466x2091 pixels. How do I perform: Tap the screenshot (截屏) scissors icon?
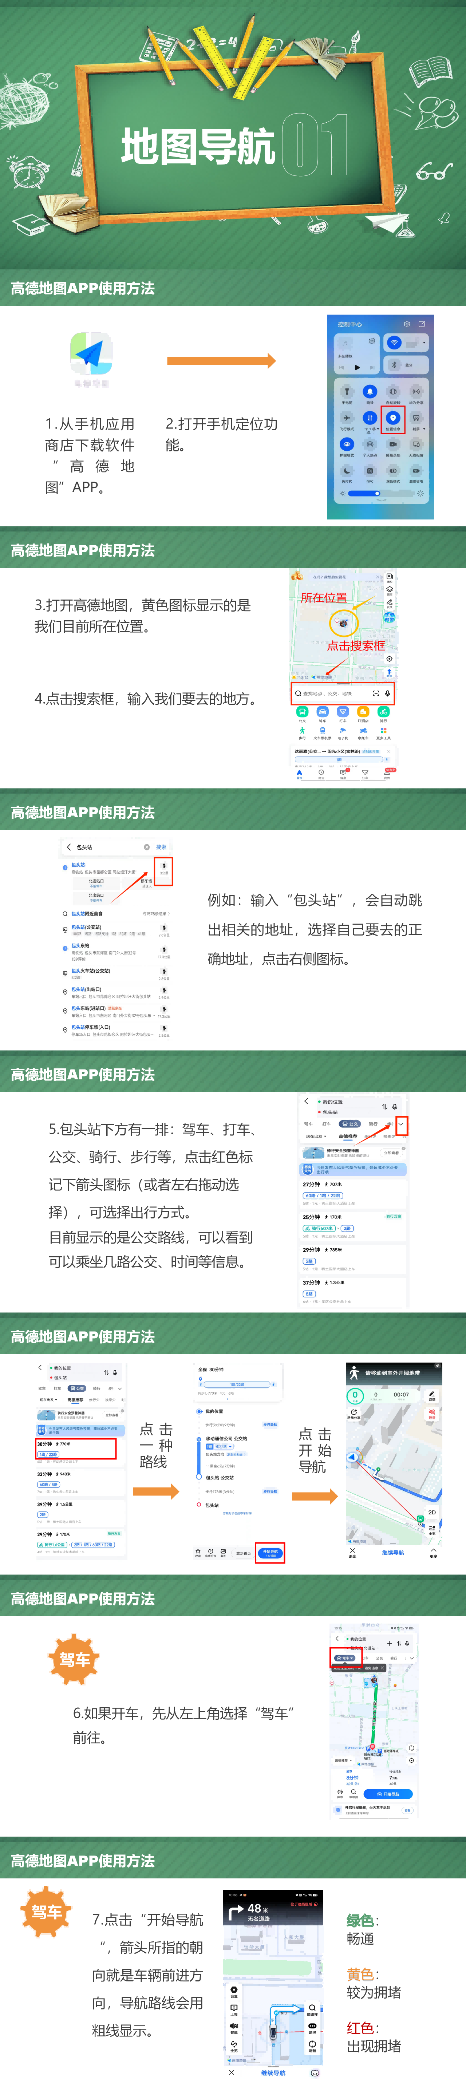(x=416, y=418)
